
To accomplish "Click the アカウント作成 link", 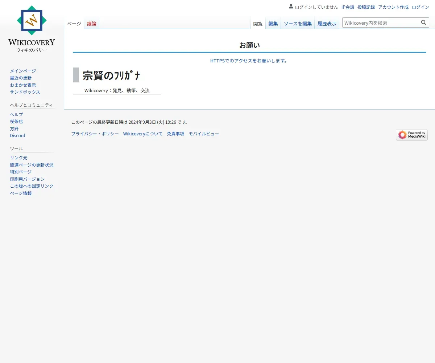I will point(393,7).
